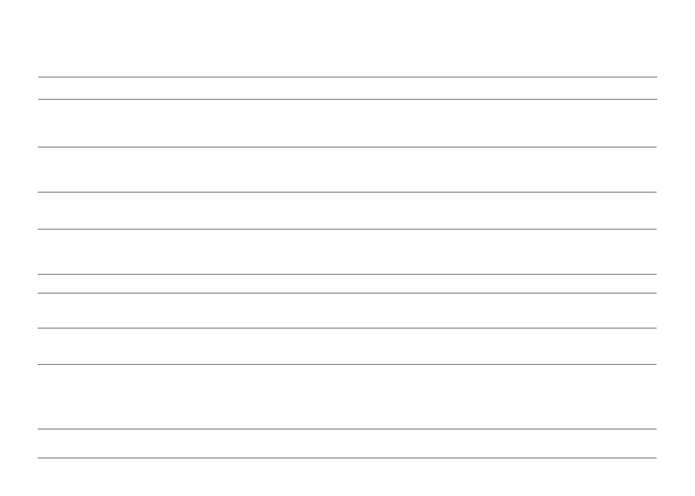This screenshot has height=496, width=695.
Task: Click the divider below the narrow middle row
Action: [x=347, y=293]
